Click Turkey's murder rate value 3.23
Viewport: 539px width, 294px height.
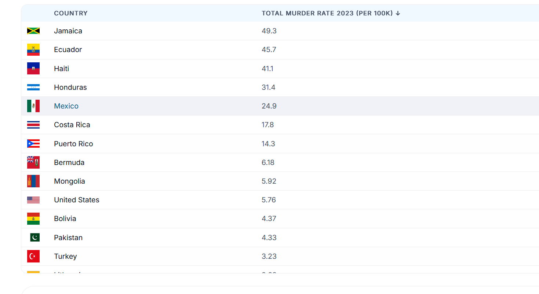click(269, 256)
